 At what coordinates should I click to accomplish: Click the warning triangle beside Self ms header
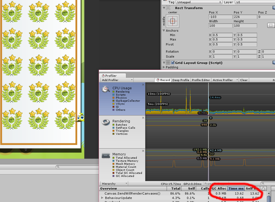point(263,188)
